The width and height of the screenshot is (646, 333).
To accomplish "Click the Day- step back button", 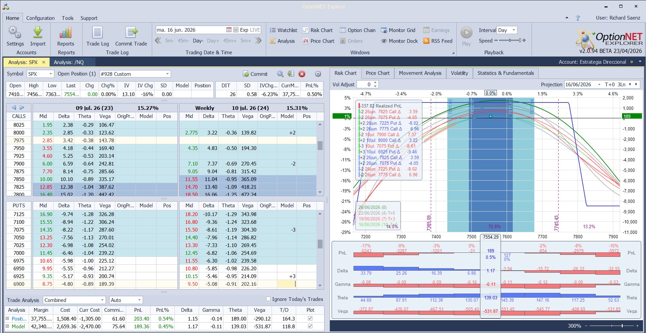I will click(198, 41).
